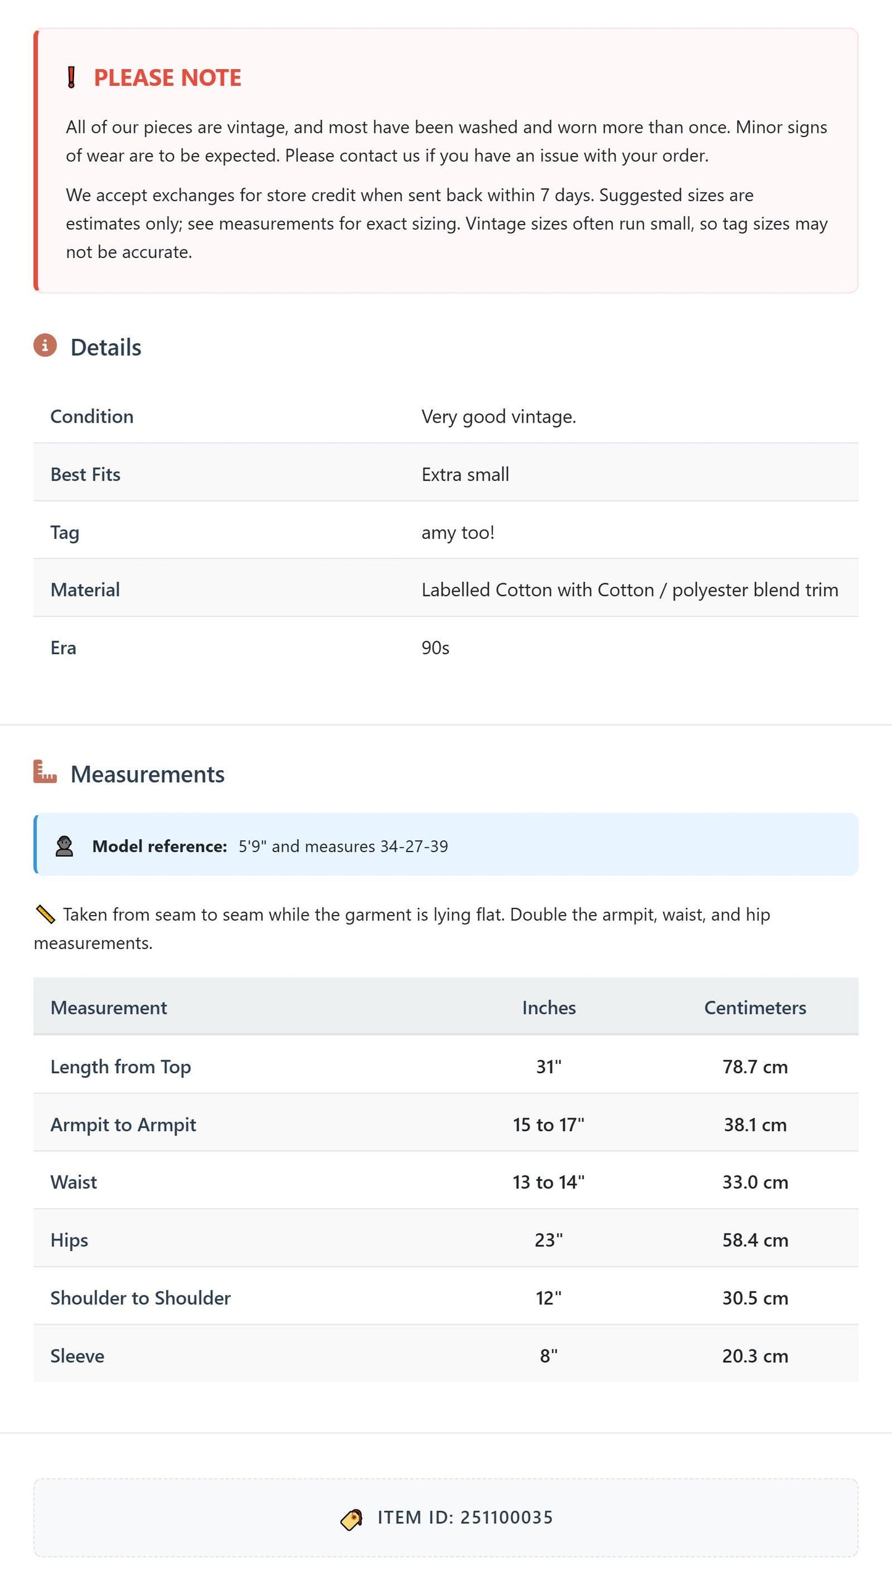892x1586 pixels.
Task: Click the model reference person icon
Action: coord(64,846)
